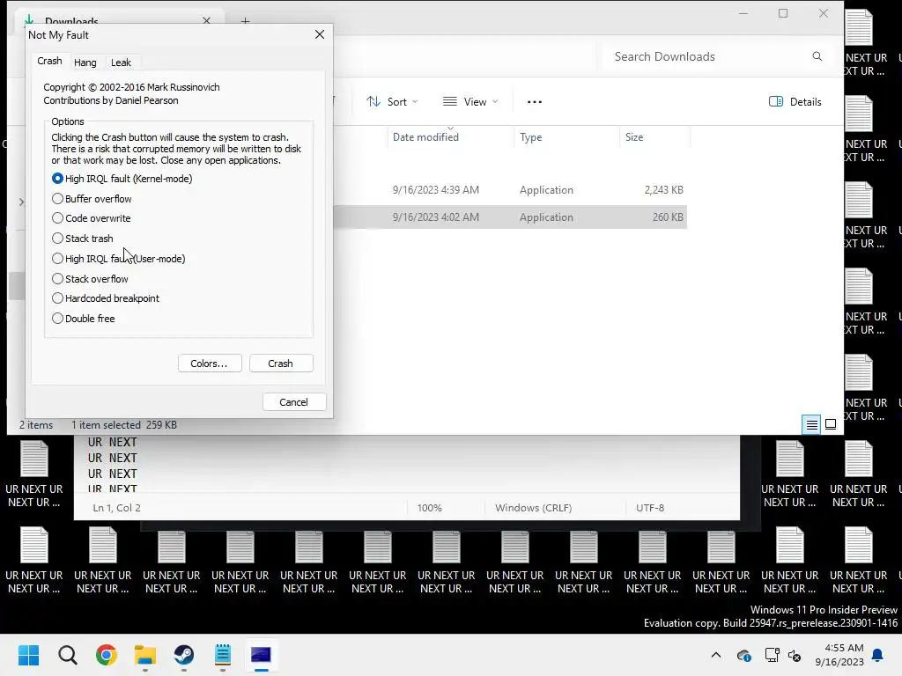Image resolution: width=902 pixels, height=676 pixels.
Task: Open taskbar Search
Action: tap(67, 655)
